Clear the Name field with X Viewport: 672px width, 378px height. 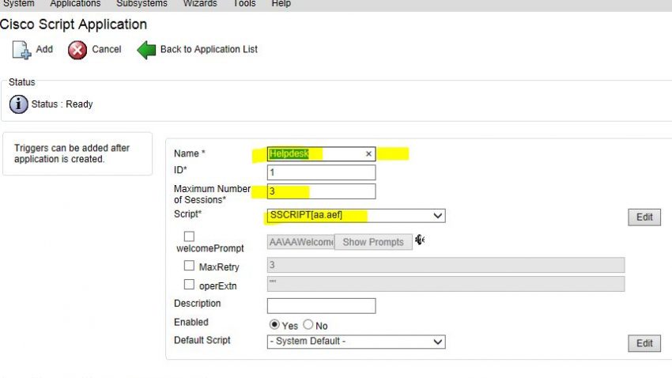coord(368,154)
